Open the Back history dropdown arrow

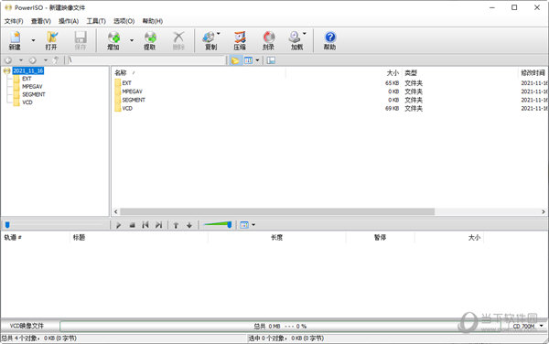(x=21, y=60)
